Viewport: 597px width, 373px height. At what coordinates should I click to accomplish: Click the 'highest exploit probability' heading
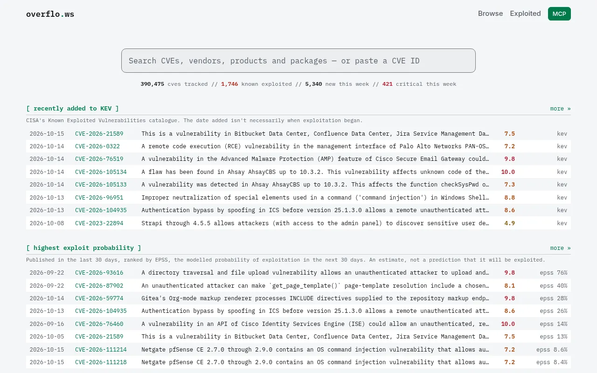click(x=83, y=248)
